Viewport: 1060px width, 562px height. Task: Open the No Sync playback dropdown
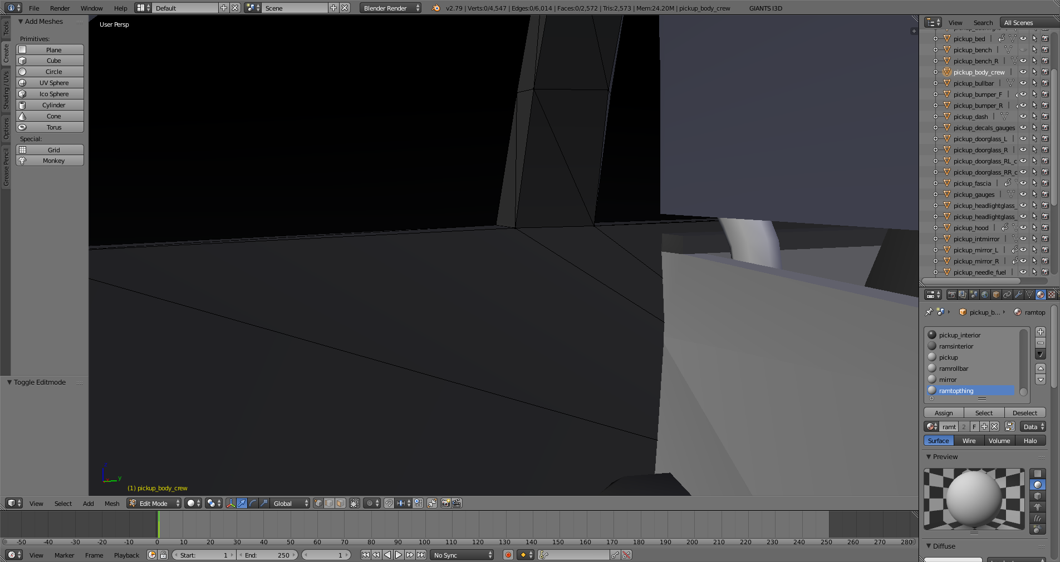coord(462,555)
